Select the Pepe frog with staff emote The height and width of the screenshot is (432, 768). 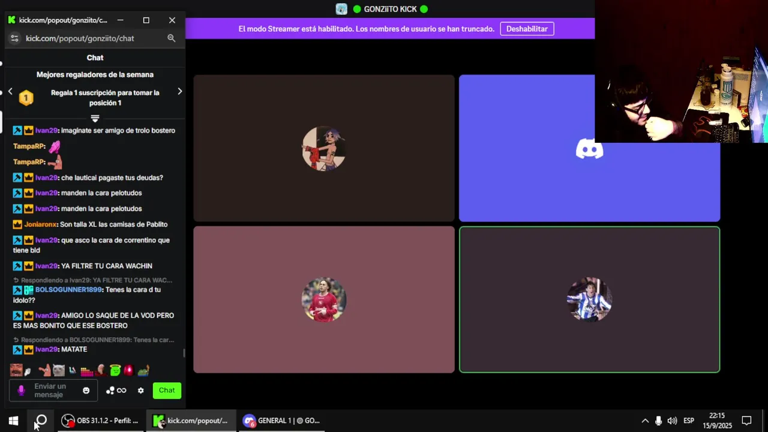[x=143, y=371]
